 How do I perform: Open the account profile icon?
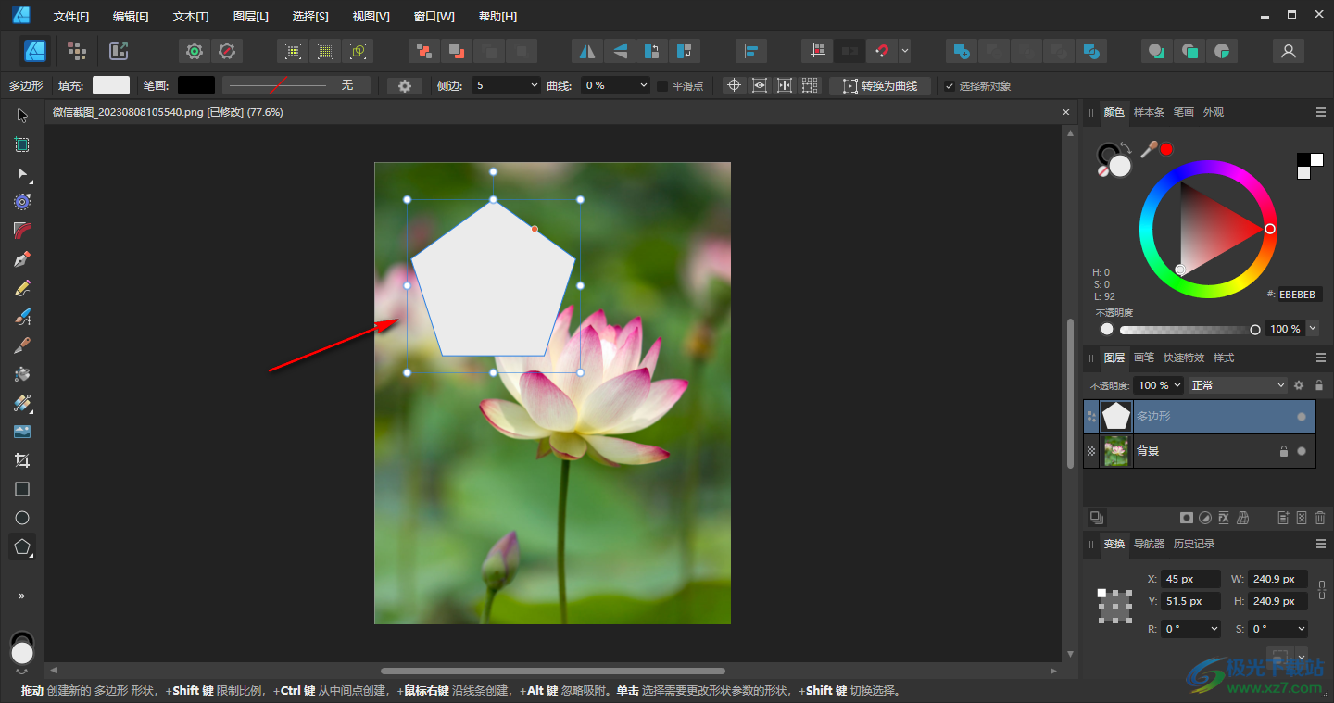point(1288,51)
